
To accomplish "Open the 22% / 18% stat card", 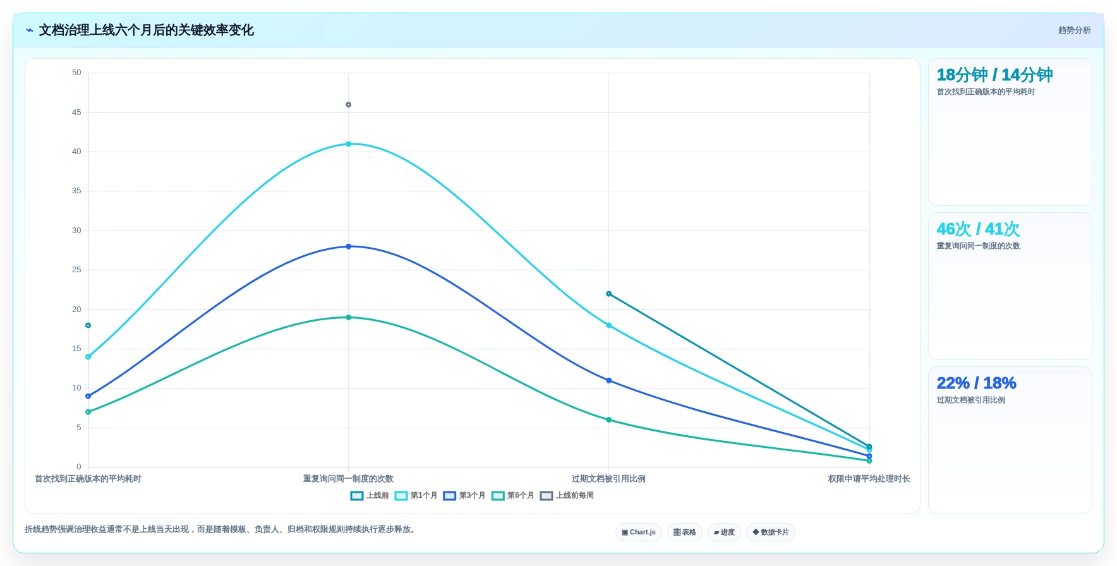I will 1010,440.
